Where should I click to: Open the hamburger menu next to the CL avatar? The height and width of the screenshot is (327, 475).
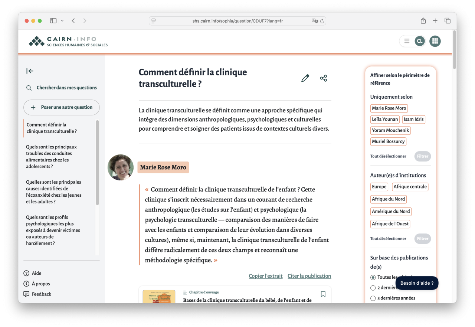(x=407, y=41)
